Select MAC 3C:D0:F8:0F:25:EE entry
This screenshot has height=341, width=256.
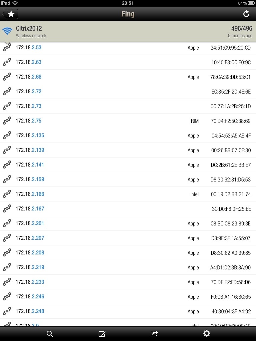(128, 209)
